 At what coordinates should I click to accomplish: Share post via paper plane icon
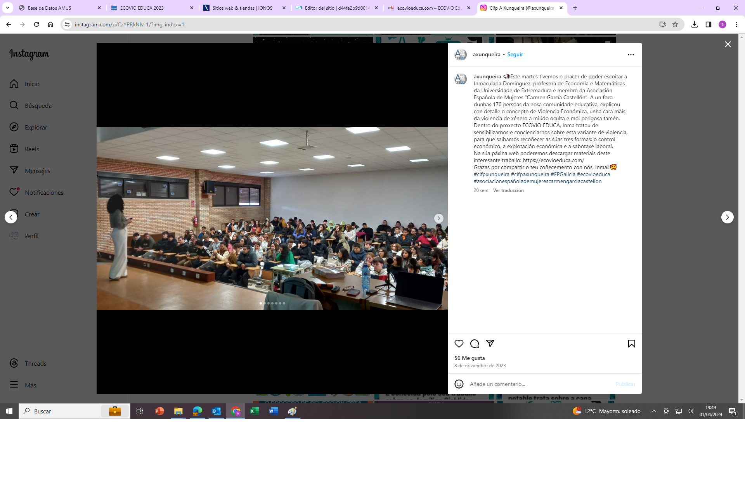pyautogui.click(x=490, y=343)
